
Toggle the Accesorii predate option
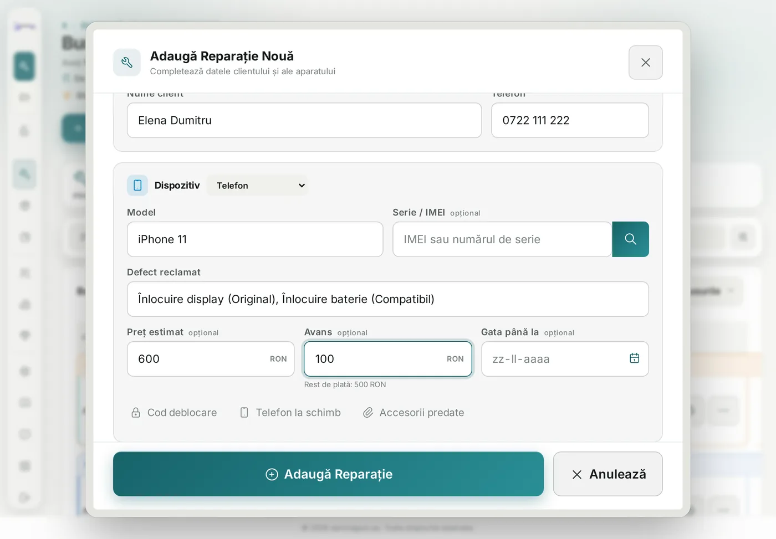click(413, 413)
